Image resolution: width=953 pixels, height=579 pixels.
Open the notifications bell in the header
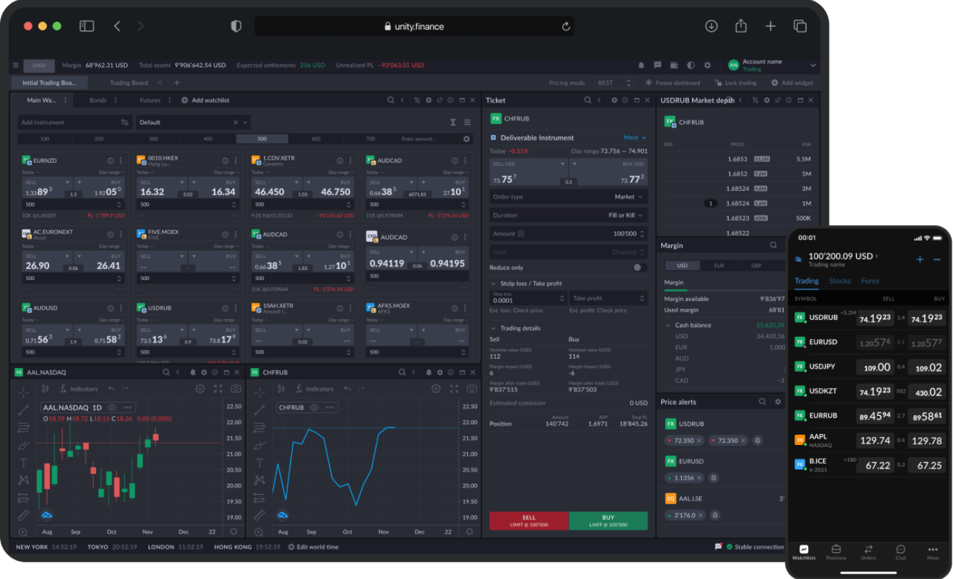click(640, 65)
